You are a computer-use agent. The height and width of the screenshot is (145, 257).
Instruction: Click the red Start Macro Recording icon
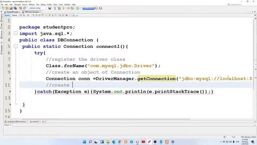(67, 15)
